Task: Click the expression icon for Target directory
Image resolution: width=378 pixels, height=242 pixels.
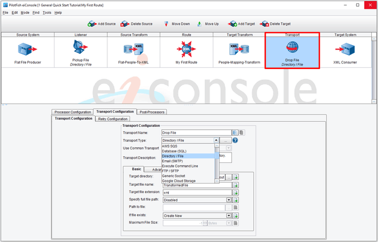Action: point(236,177)
